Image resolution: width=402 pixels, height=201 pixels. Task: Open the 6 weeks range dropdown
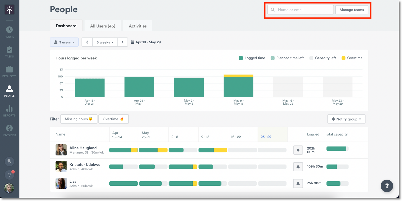pos(105,42)
